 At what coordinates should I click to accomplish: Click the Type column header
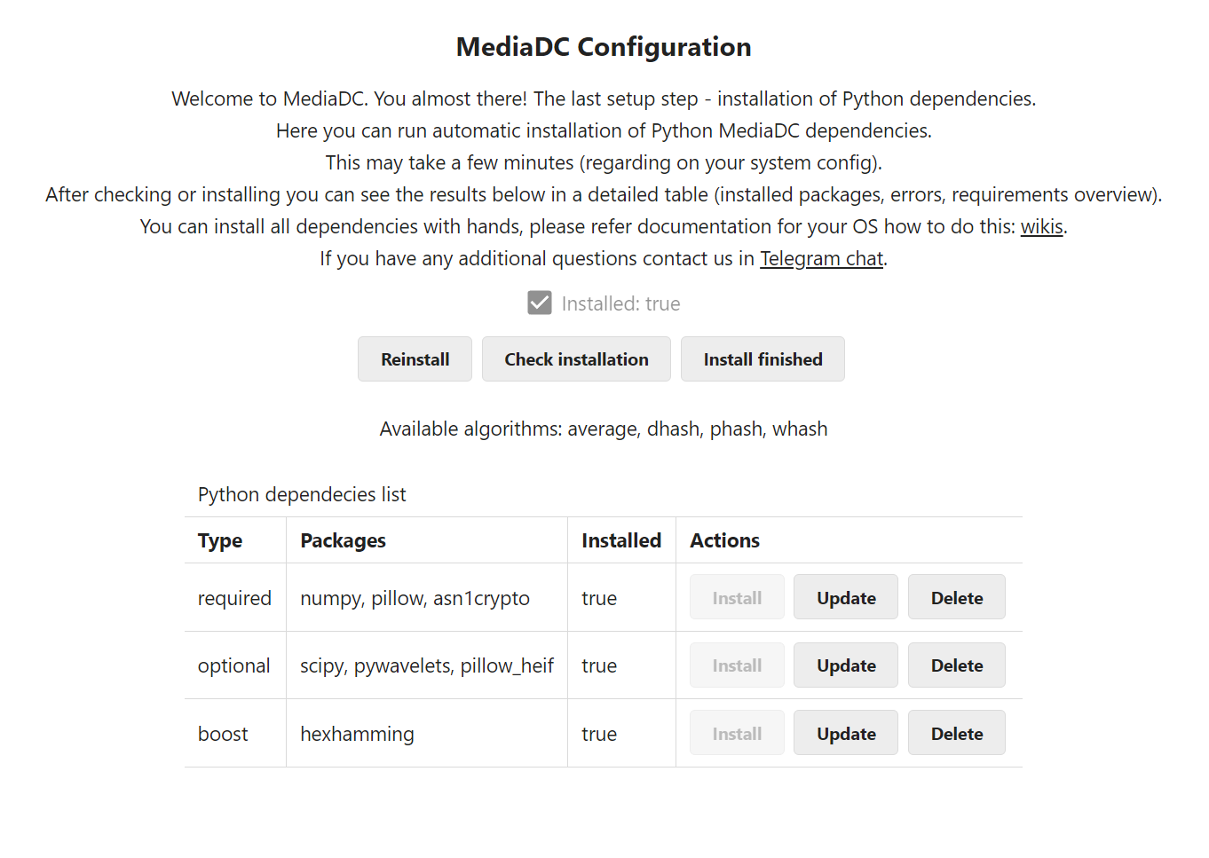click(x=220, y=541)
